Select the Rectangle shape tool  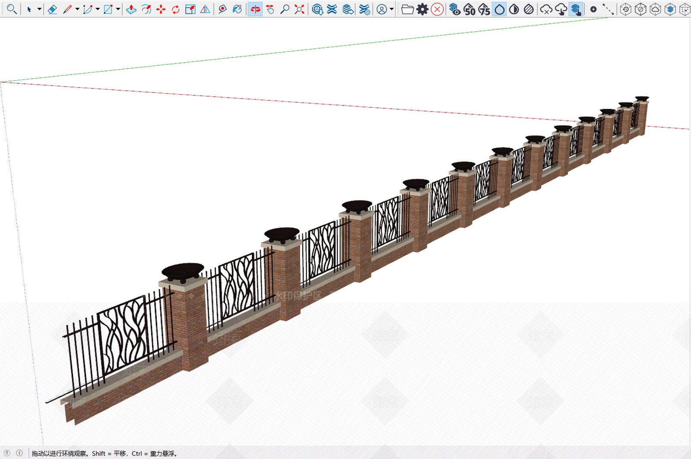coord(108,9)
